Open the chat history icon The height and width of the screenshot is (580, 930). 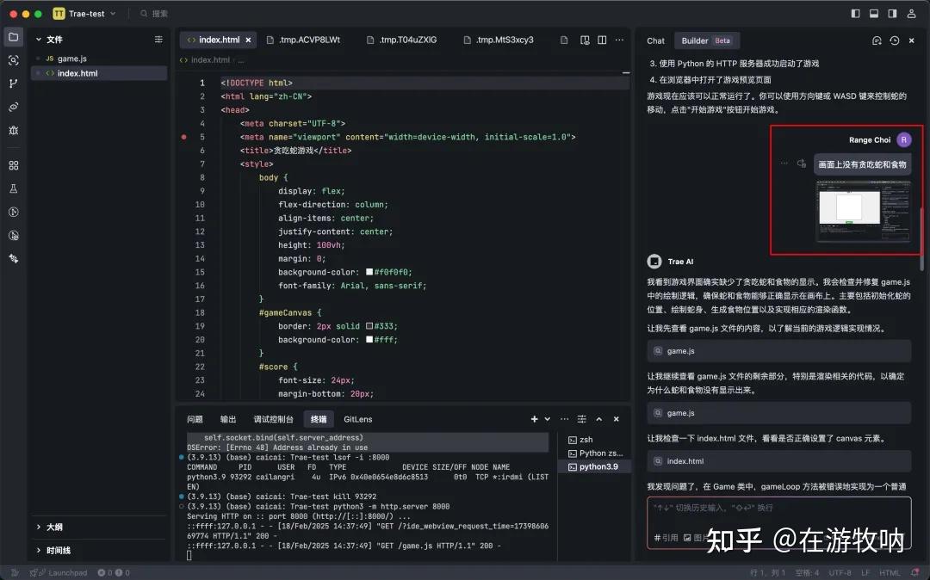coord(894,40)
